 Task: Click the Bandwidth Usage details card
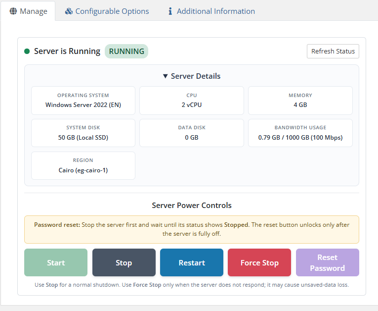click(300, 133)
